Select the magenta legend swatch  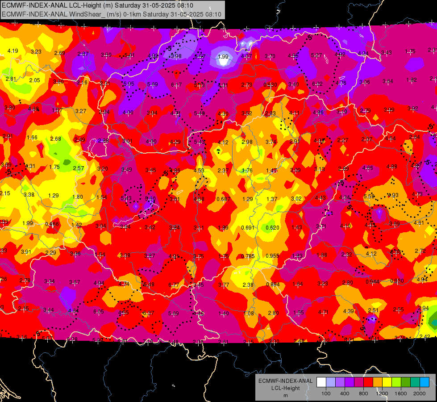(x=359, y=382)
